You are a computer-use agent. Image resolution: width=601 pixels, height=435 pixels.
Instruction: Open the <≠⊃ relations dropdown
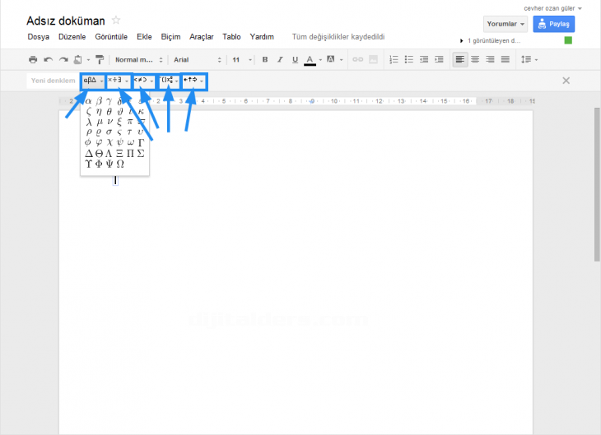144,81
